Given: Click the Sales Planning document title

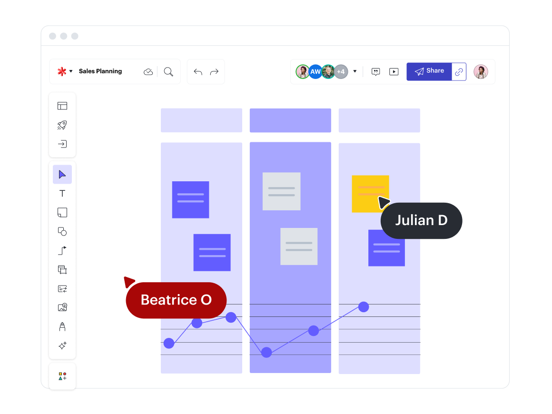Looking at the screenshot, I should pyautogui.click(x=100, y=71).
